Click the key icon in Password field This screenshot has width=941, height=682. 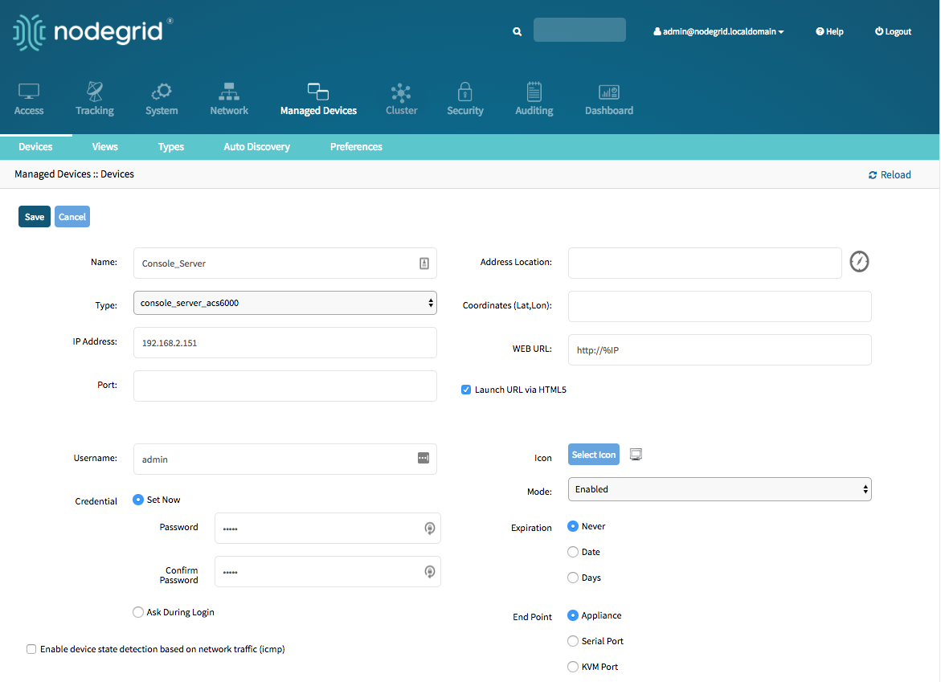tap(430, 529)
